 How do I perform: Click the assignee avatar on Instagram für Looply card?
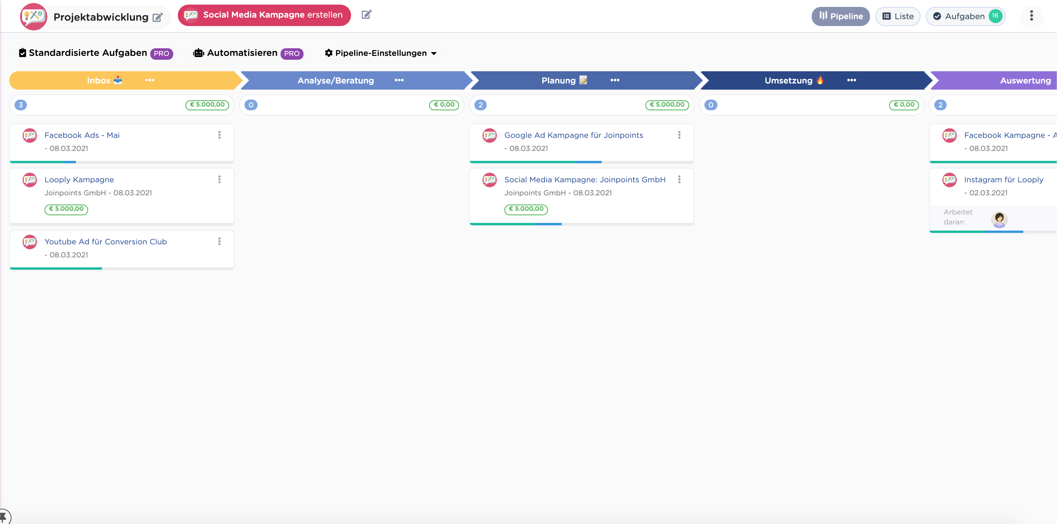click(1000, 219)
